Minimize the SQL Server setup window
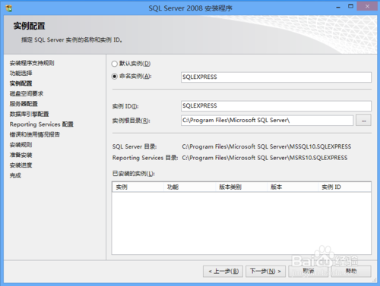This screenshot has height=286, width=380. click(338, 7)
